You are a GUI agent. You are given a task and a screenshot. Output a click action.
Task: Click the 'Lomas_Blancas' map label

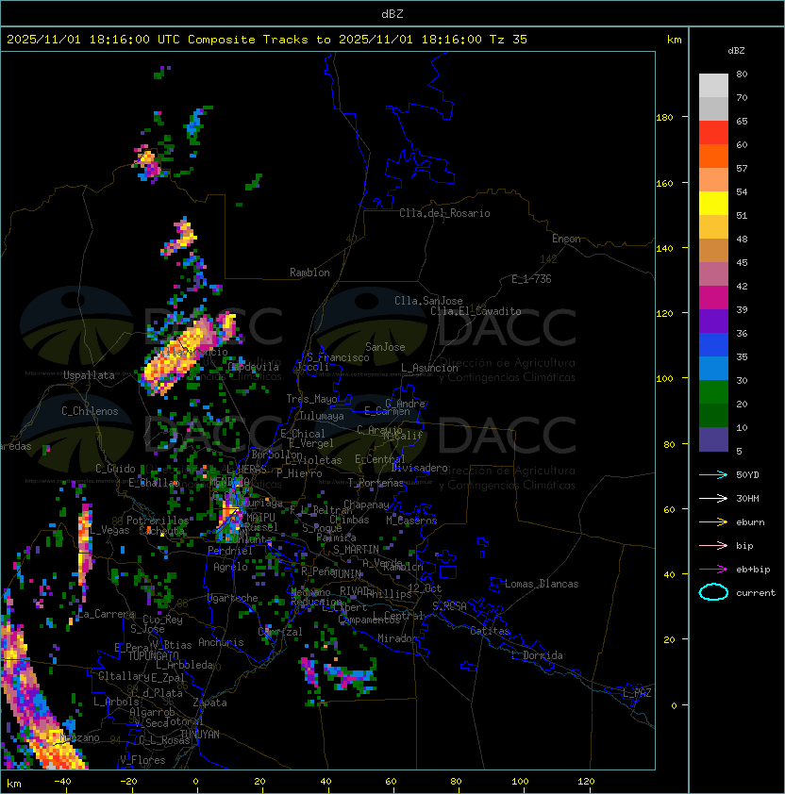(542, 584)
